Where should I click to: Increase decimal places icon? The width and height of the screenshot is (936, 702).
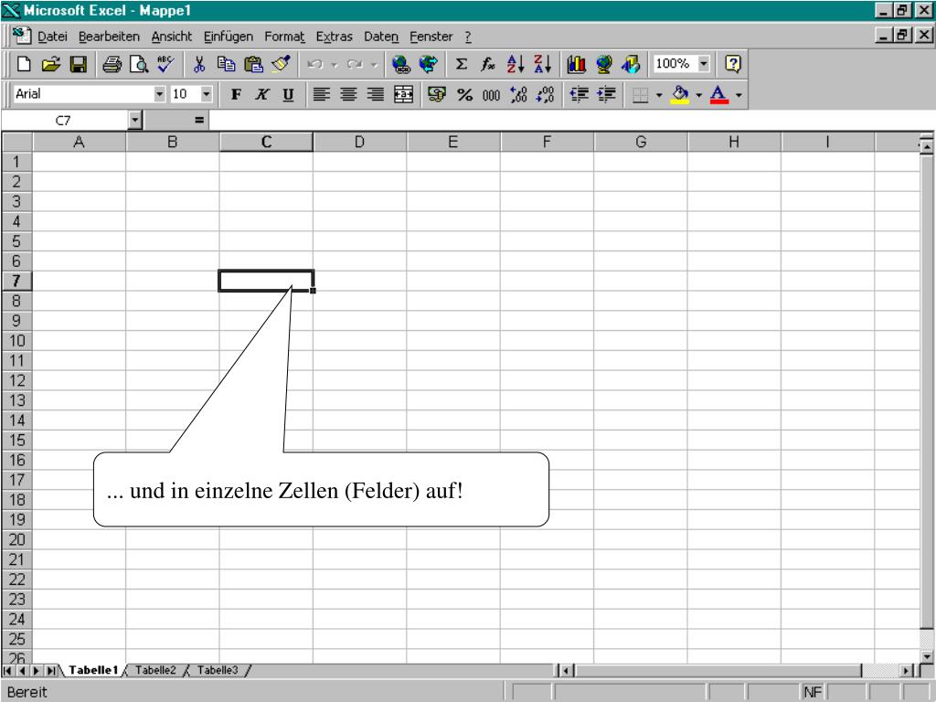click(518, 94)
